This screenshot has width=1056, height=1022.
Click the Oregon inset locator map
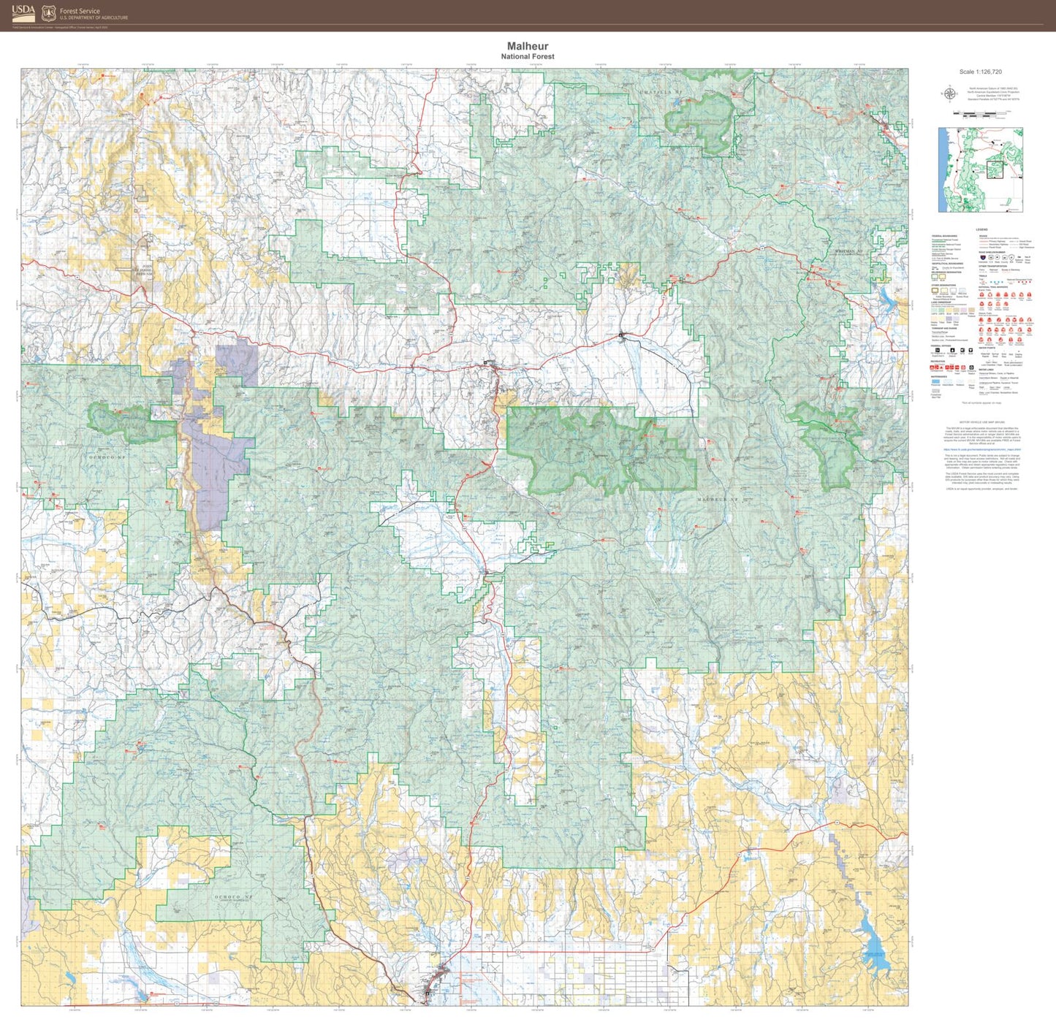981,169
